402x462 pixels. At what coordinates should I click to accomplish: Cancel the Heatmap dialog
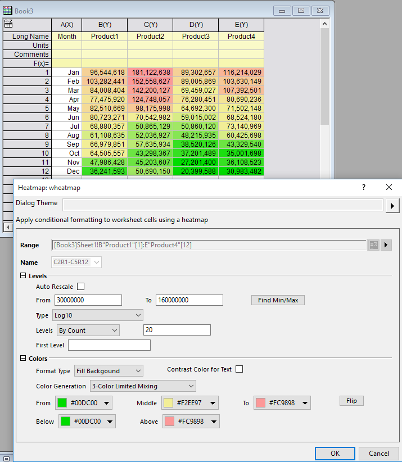click(379, 453)
